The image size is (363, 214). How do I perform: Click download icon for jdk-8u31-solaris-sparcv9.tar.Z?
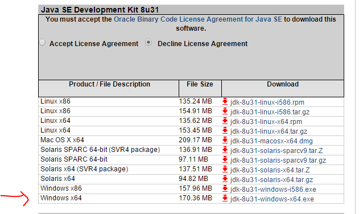click(x=225, y=150)
